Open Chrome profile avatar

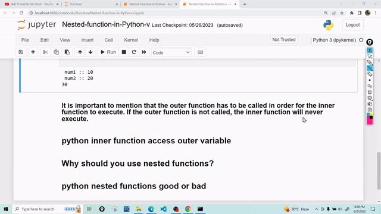(x=368, y=13)
